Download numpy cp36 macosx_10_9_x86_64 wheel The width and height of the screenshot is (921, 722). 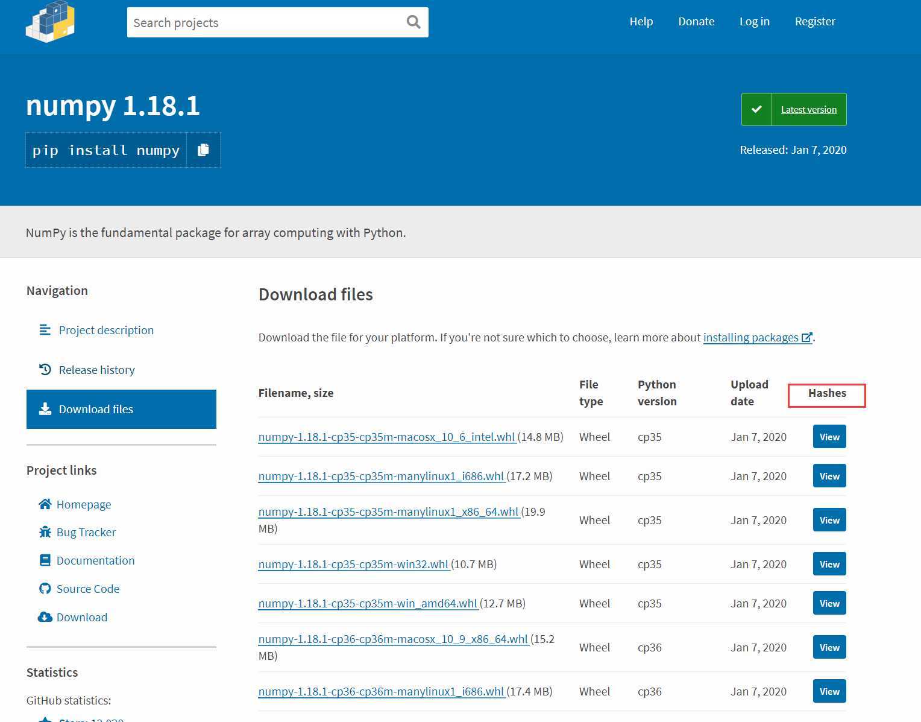pos(393,639)
